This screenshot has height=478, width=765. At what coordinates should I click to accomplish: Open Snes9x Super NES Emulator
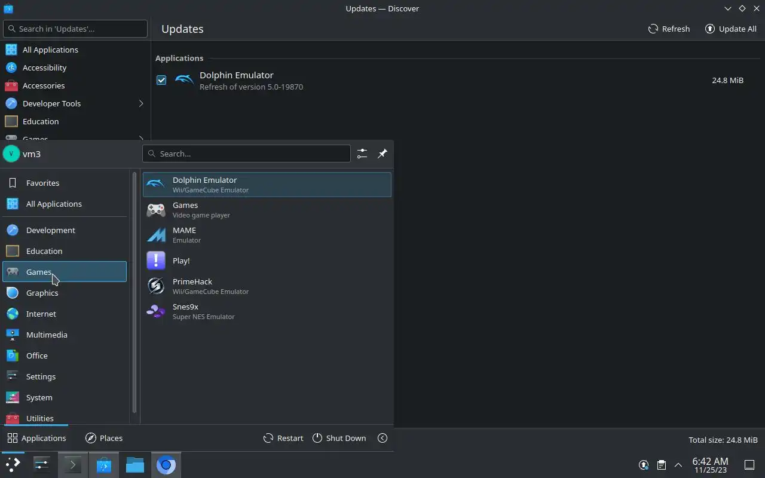tap(267, 311)
